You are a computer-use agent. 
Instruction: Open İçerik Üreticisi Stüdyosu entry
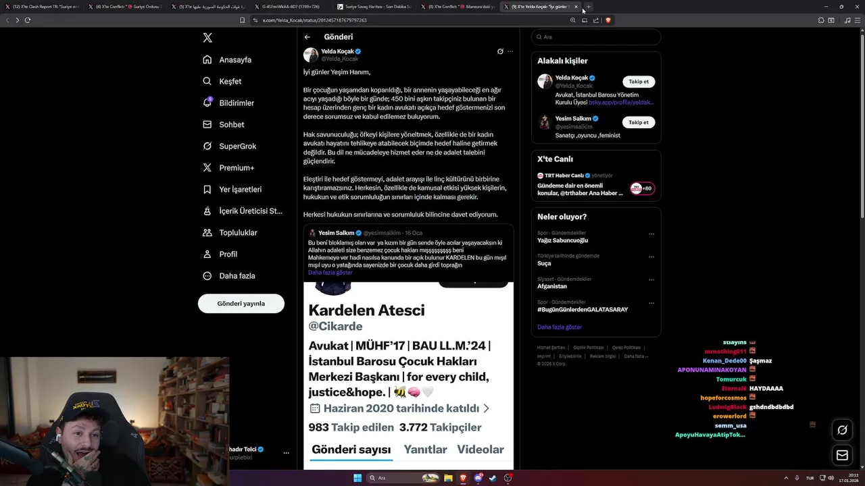pos(243,211)
